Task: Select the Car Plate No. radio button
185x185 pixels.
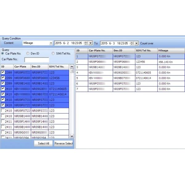Action: (x=3, y=53)
